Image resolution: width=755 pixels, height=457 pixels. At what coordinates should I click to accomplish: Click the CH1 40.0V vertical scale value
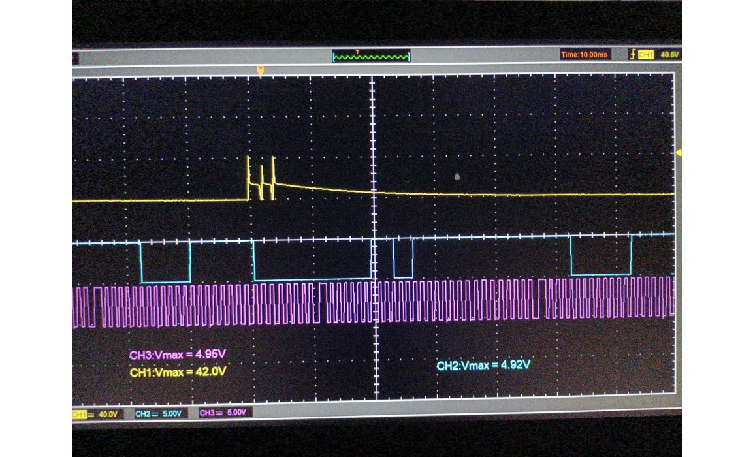tap(106, 414)
